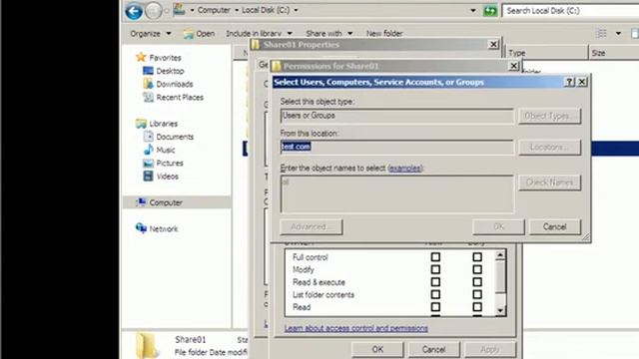The image size is (639, 359).
Task: Click OK in Permissions dialog
Action: (x=377, y=349)
